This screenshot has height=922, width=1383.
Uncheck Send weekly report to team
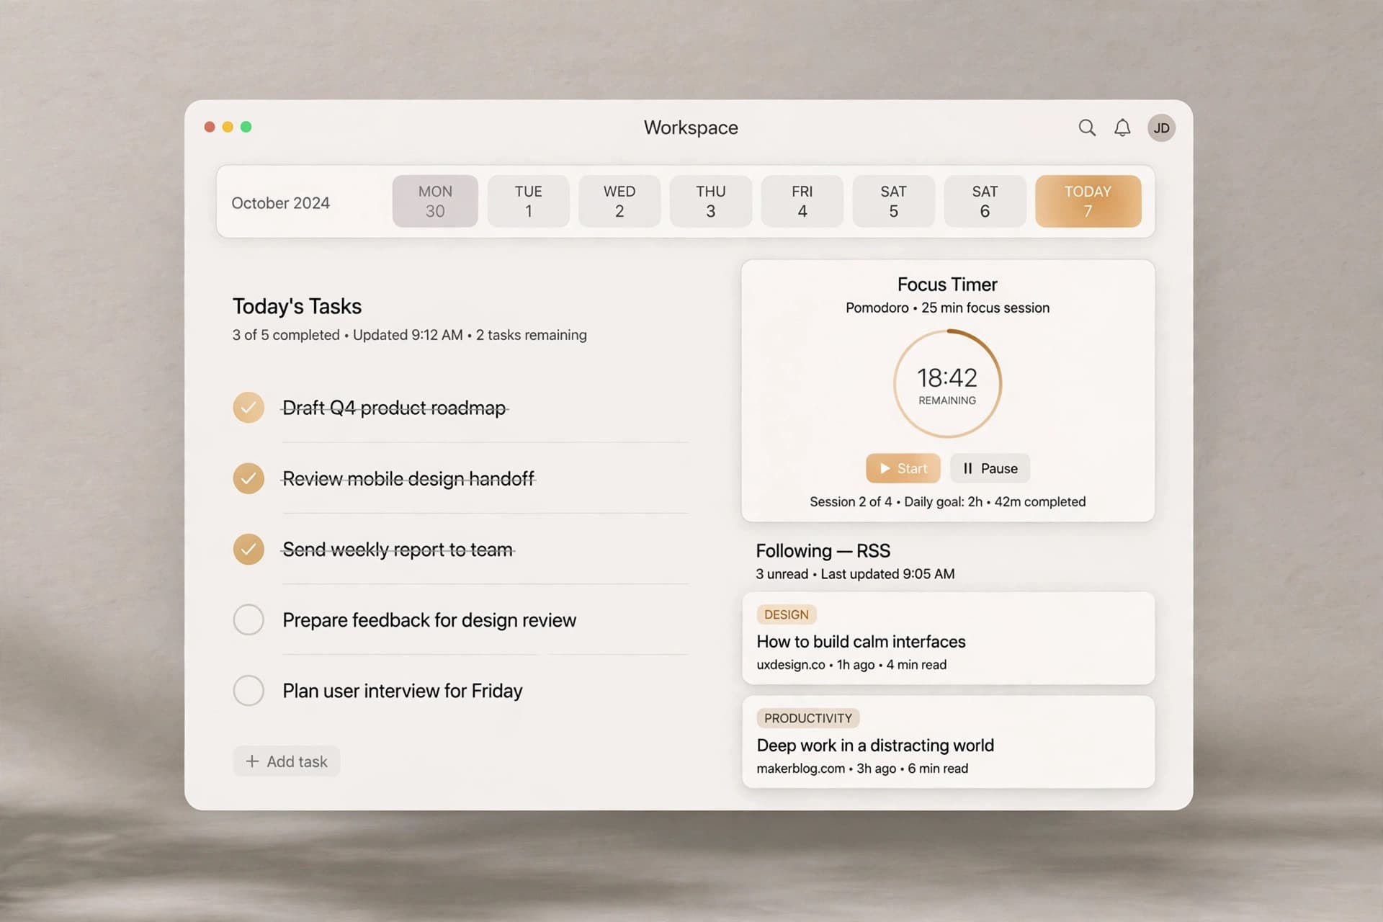pyautogui.click(x=249, y=549)
